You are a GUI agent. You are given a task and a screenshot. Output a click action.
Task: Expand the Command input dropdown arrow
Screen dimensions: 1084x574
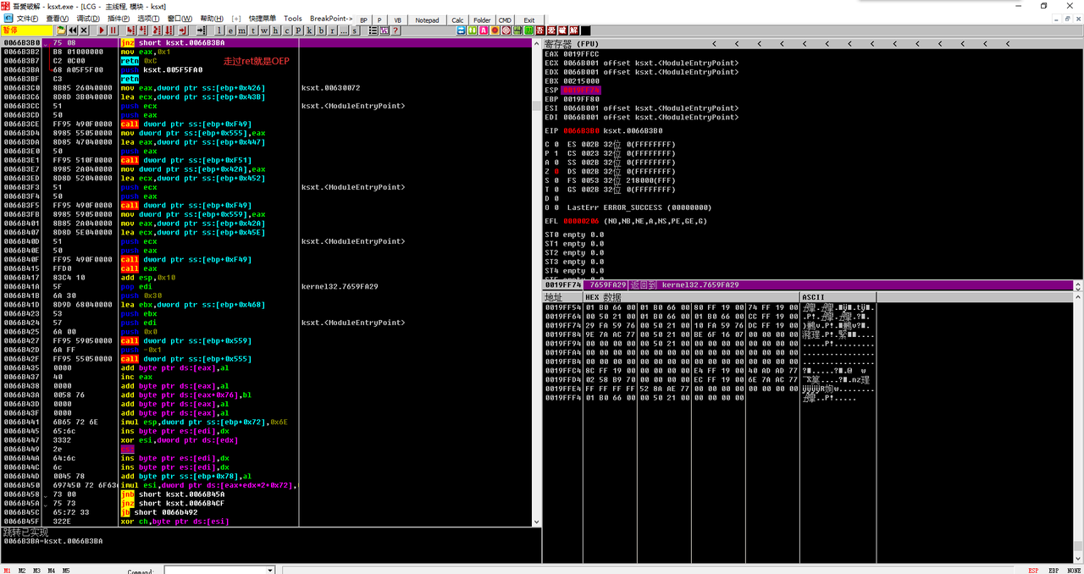(x=271, y=571)
